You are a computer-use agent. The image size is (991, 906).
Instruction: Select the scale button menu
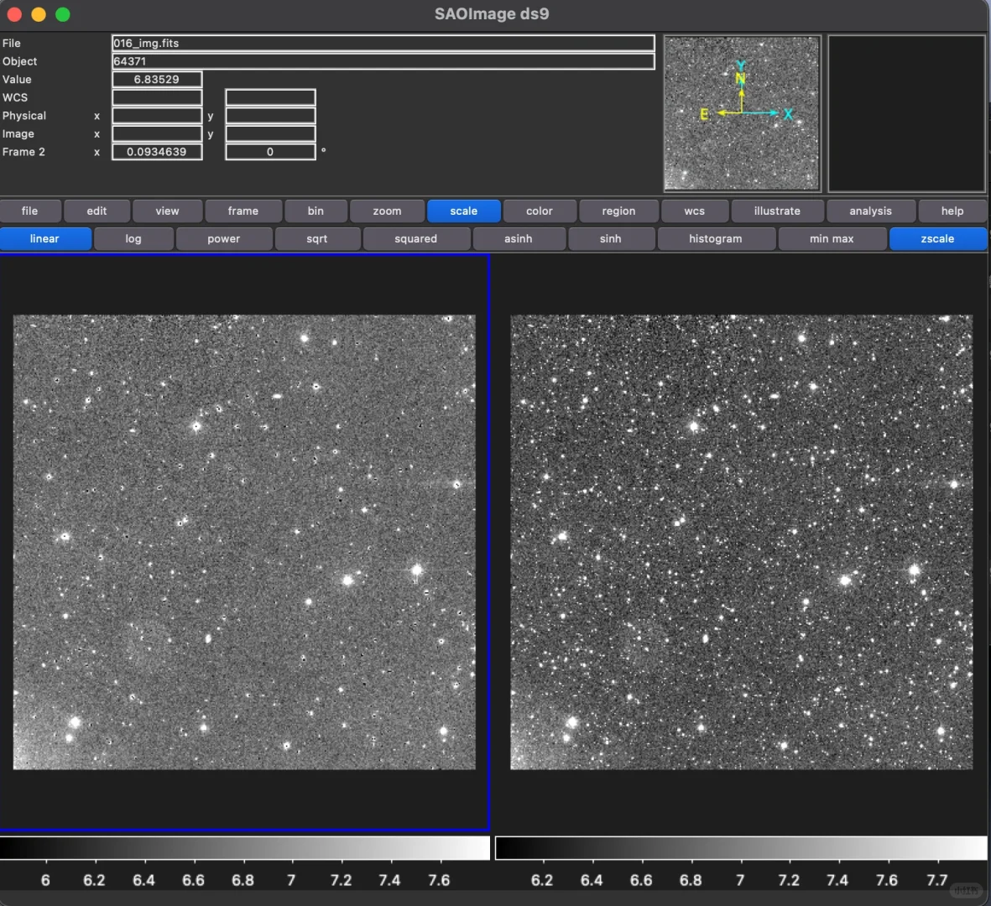(464, 211)
